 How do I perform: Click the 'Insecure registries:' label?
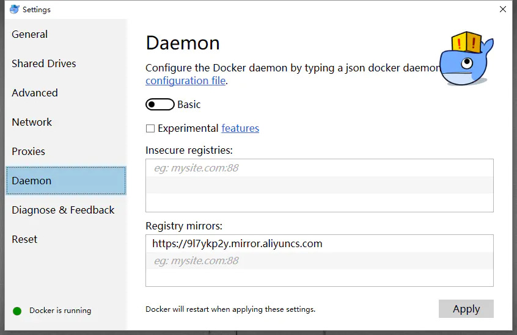click(x=189, y=150)
